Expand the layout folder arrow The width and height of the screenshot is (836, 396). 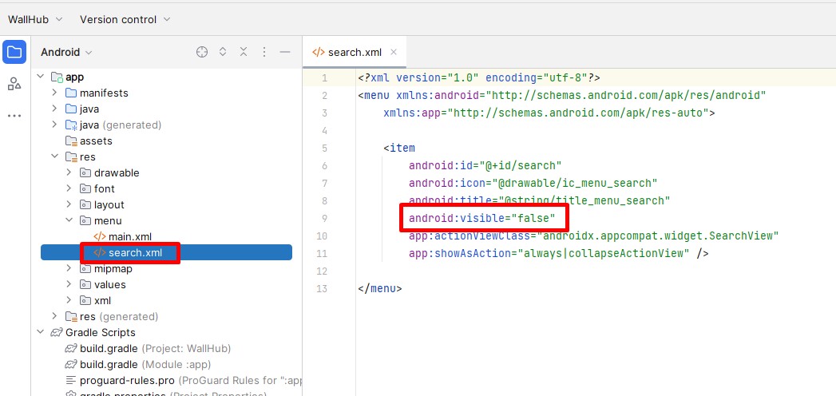[69, 204]
